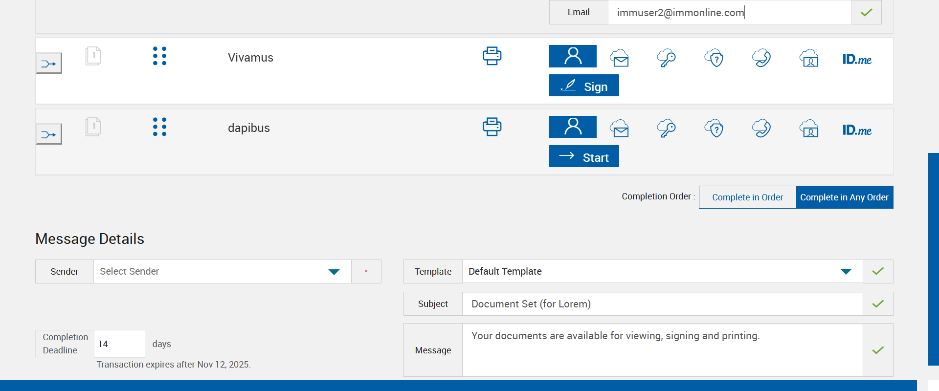This screenshot has width=939, height=391.
Task: Click the printer icon in the Vivamus row
Action: pyautogui.click(x=492, y=56)
